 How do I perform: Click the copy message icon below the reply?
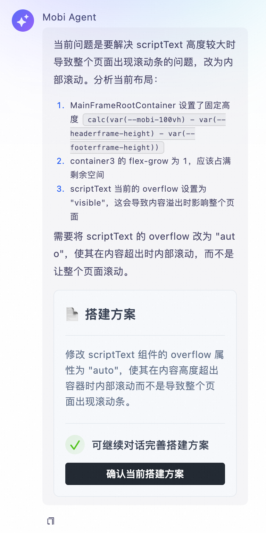[x=51, y=521]
